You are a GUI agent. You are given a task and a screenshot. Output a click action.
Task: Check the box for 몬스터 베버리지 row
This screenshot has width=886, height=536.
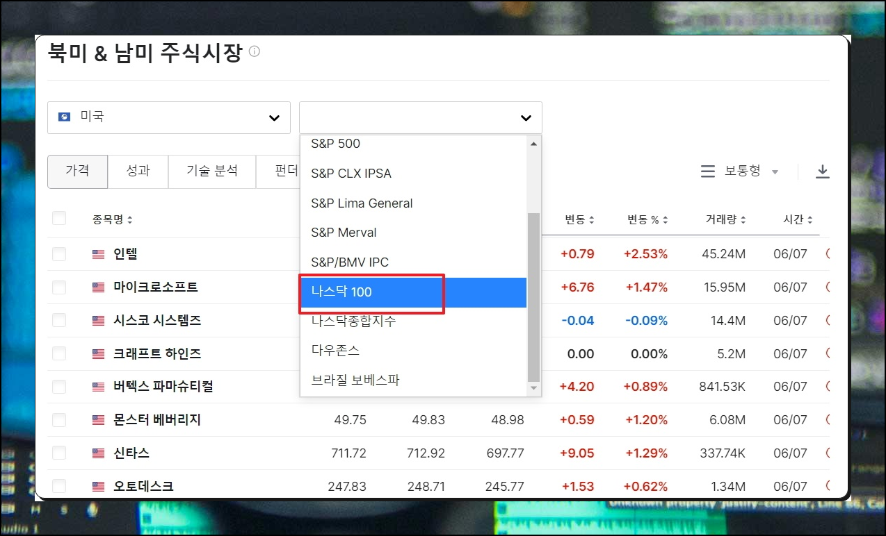pyautogui.click(x=59, y=420)
